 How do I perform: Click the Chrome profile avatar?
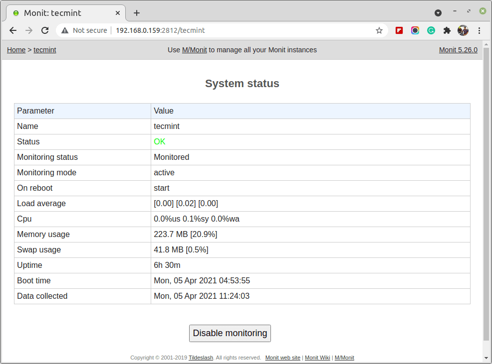pos(463,30)
